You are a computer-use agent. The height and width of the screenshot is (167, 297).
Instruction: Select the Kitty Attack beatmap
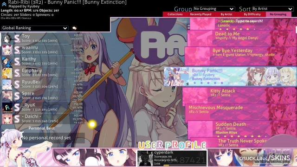point(239,96)
